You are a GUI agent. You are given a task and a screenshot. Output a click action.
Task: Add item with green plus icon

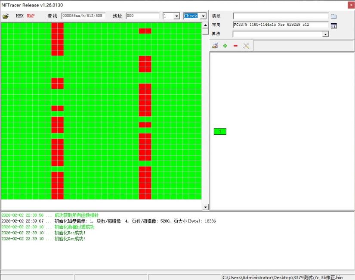pyautogui.click(x=225, y=46)
